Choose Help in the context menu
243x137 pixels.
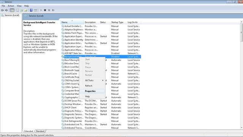(x=92, y=96)
